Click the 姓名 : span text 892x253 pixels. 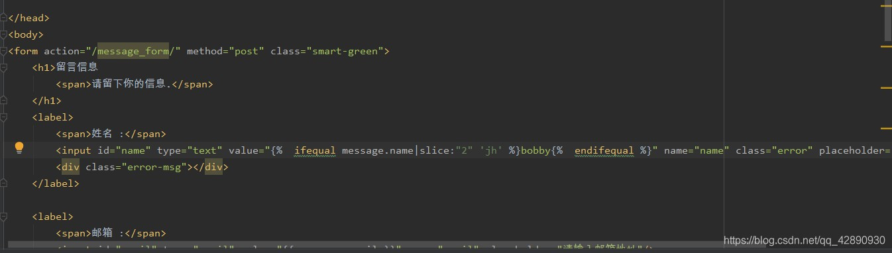[x=107, y=134]
